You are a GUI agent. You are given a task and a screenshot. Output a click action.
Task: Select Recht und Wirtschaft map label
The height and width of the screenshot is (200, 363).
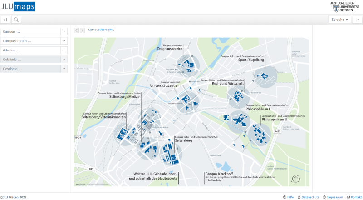(x=228, y=84)
